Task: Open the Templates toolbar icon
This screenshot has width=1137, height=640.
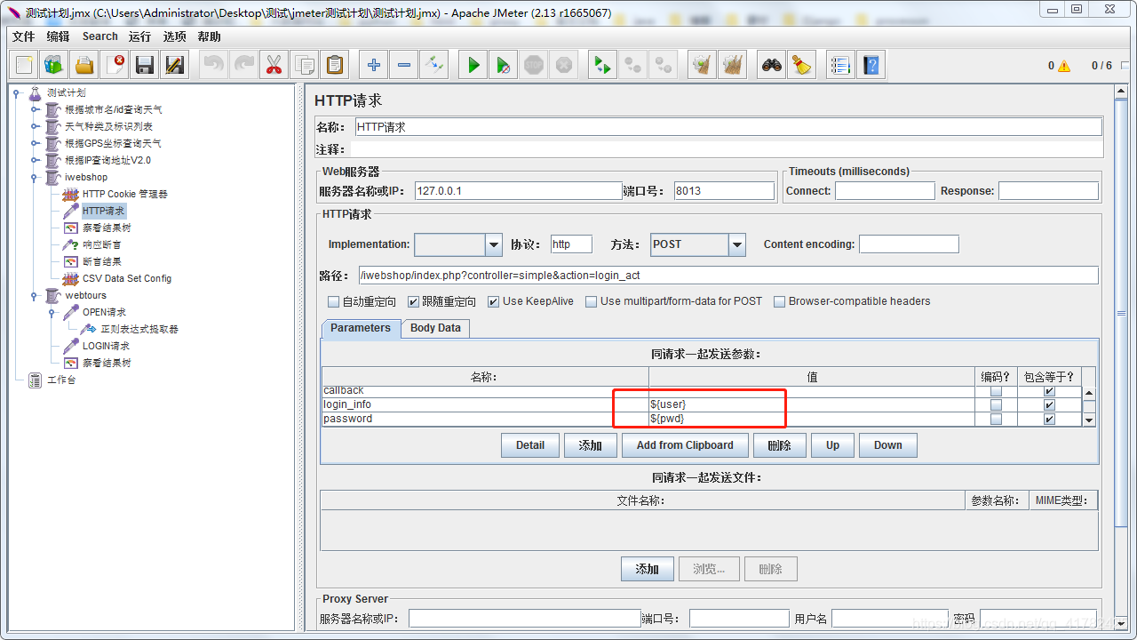Action: click(54, 65)
